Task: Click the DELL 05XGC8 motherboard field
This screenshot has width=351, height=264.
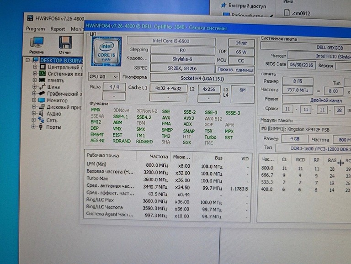Action: click(x=306, y=47)
